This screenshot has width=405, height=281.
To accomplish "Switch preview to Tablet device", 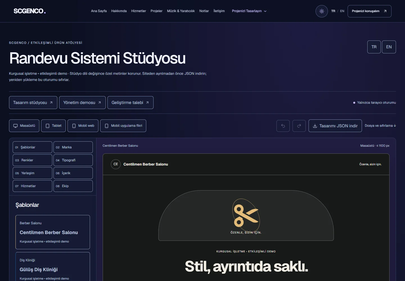I will [x=53, y=126].
